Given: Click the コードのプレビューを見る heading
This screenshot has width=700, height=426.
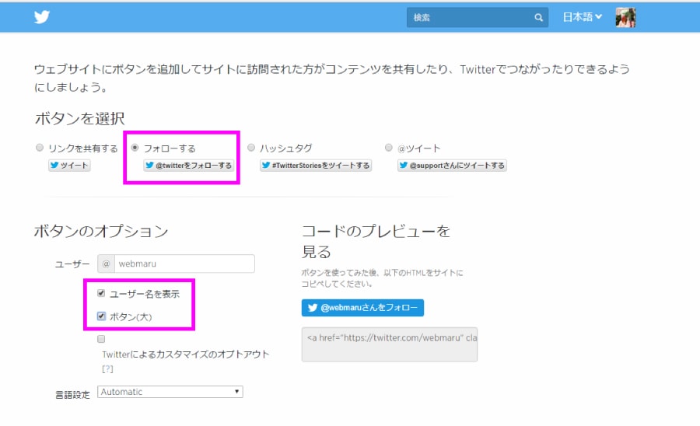Looking at the screenshot, I should tap(376, 241).
